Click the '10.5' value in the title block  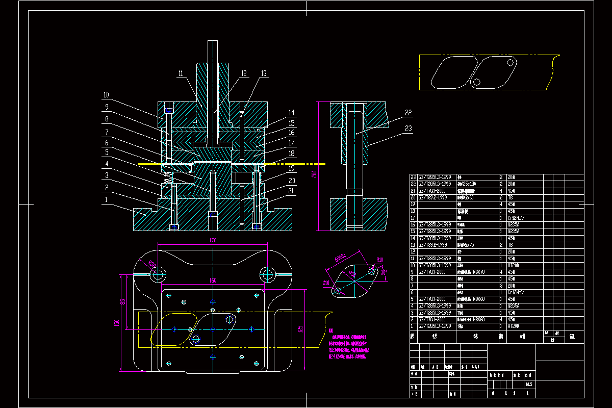(528, 384)
